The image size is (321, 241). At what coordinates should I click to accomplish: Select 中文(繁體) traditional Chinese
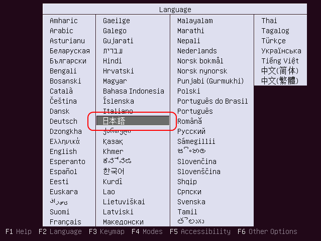(280, 81)
